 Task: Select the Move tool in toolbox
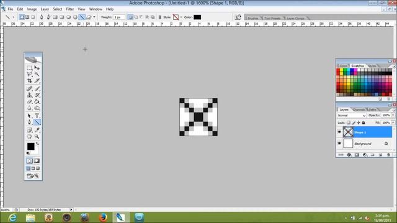click(37, 68)
